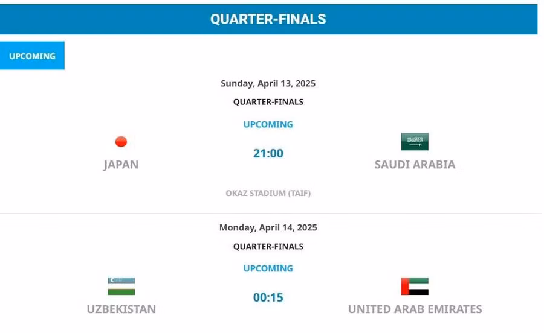This screenshot has width=544, height=333.
Task: Open the UNITED ARAB EMIRATES team link
Action: click(415, 309)
